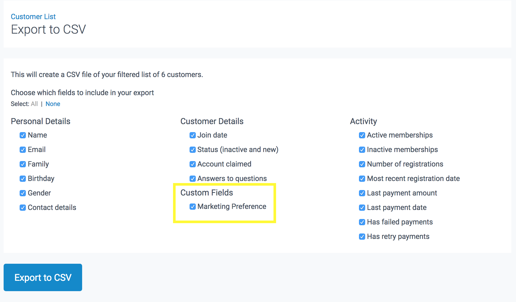This screenshot has height=302, width=516.
Task: Disable Number of registrations field
Action: [x=362, y=164]
